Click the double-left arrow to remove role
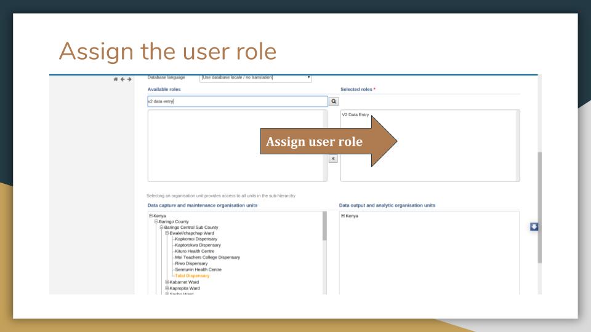 [333, 159]
